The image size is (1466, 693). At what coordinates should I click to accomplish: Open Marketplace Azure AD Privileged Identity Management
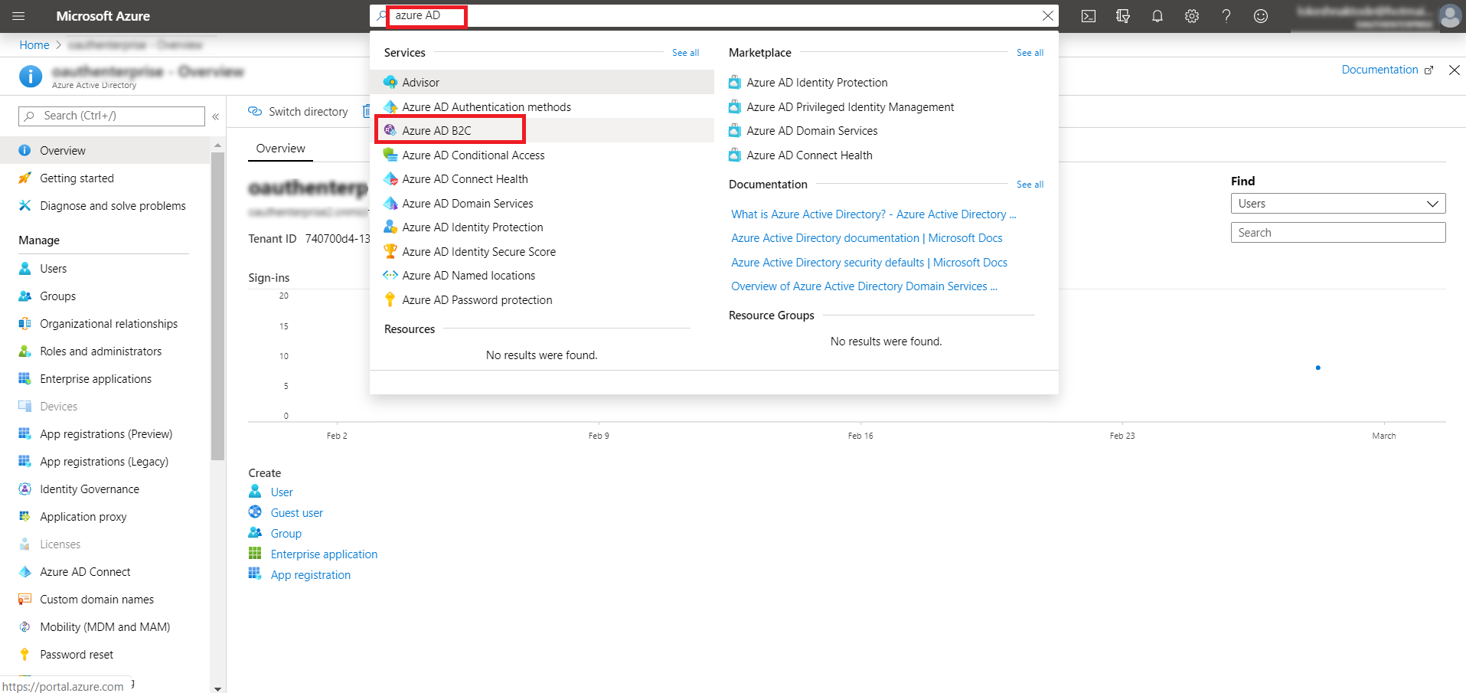coord(850,106)
